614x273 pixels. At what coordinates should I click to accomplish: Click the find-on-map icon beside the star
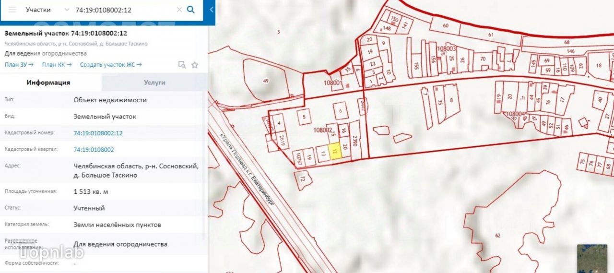coord(182,65)
